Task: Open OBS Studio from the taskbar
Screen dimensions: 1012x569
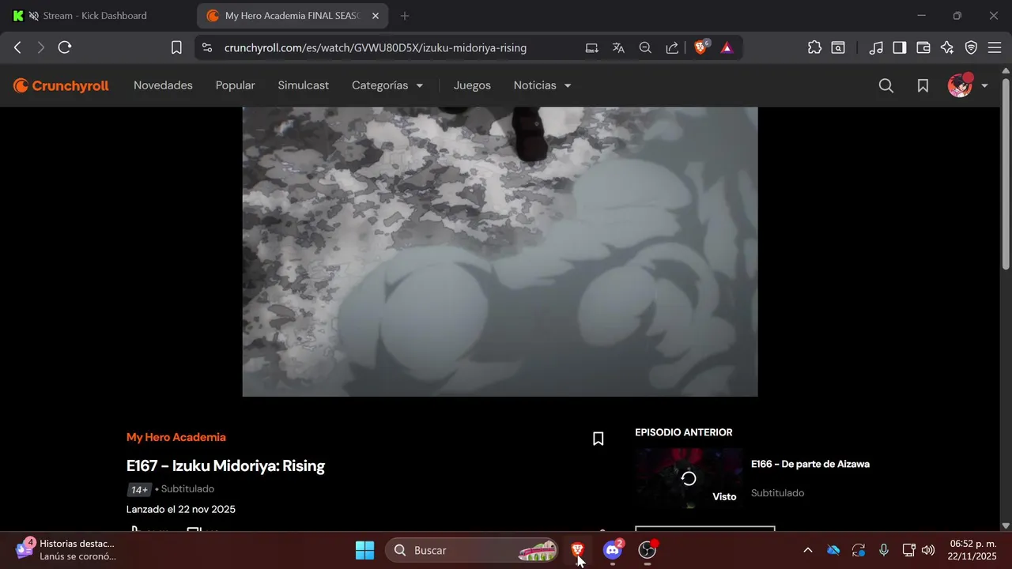Action: (x=648, y=550)
